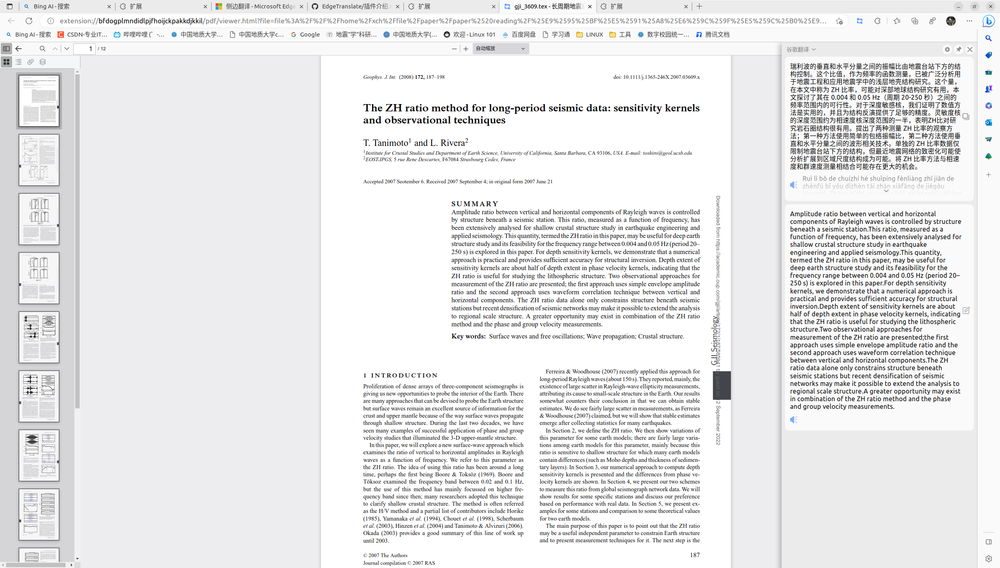Select page 2 thumbnail
Image resolution: width=1000 pixels, height=568 pixels.
tap(39, 160)
